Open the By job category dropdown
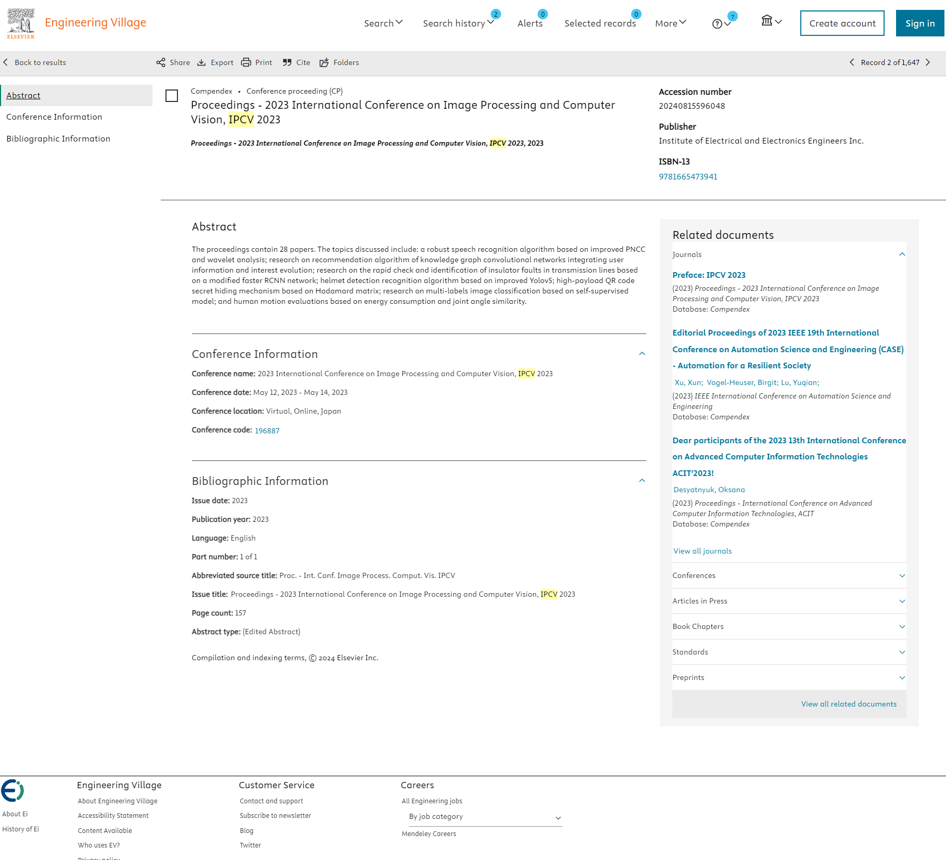The width and height of the screenshot is (946, 860). 485,817
